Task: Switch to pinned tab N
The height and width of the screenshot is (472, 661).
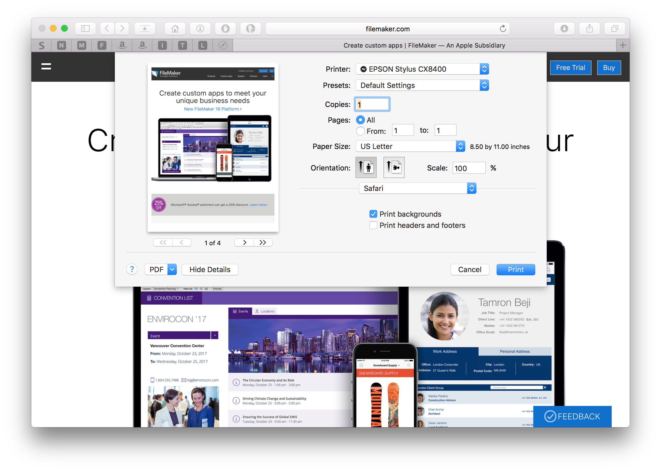Action: coord(61,45)
